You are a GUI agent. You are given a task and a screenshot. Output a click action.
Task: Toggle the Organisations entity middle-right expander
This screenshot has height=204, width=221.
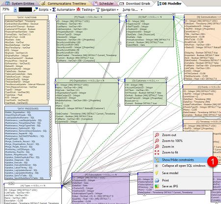(x=119, y=105)
